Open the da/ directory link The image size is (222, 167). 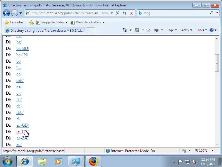click(x=19, y=100)
